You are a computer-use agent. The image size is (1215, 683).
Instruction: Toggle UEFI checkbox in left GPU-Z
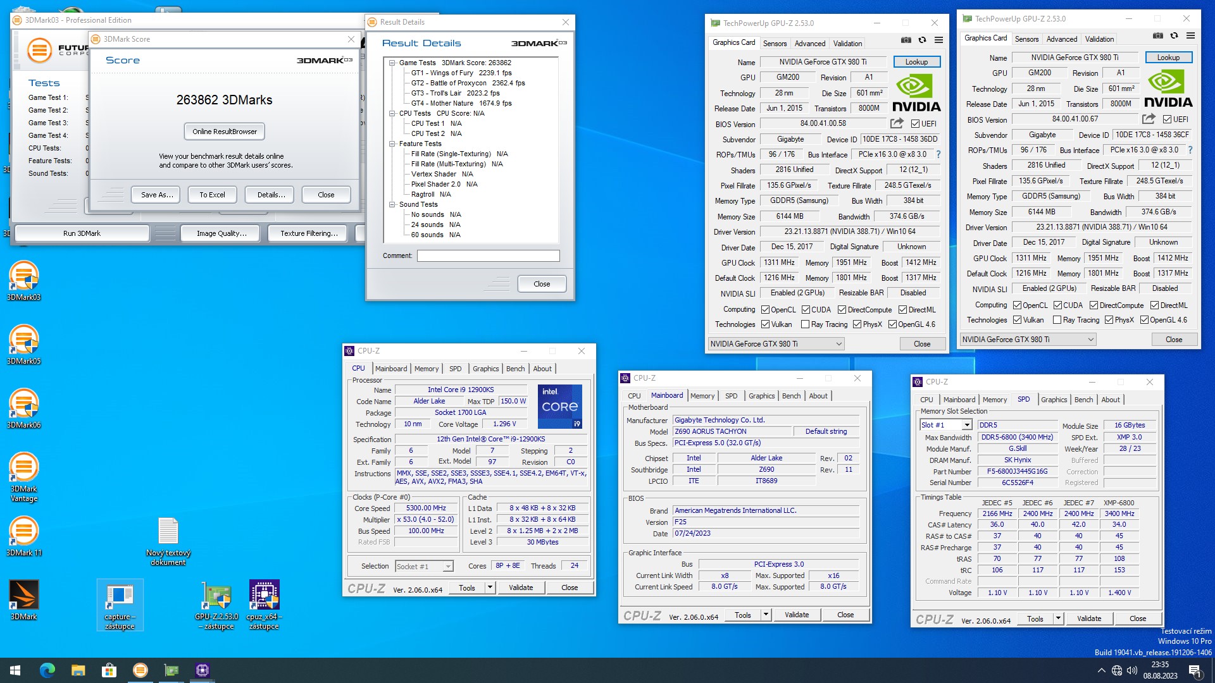click(x=915, y=124)
